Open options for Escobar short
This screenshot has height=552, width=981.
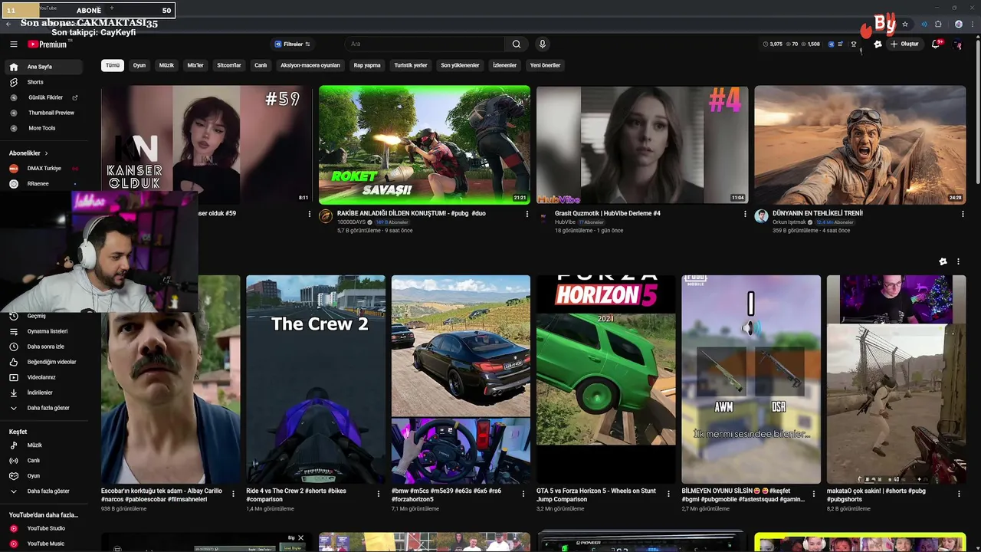[x=233, y=495]
